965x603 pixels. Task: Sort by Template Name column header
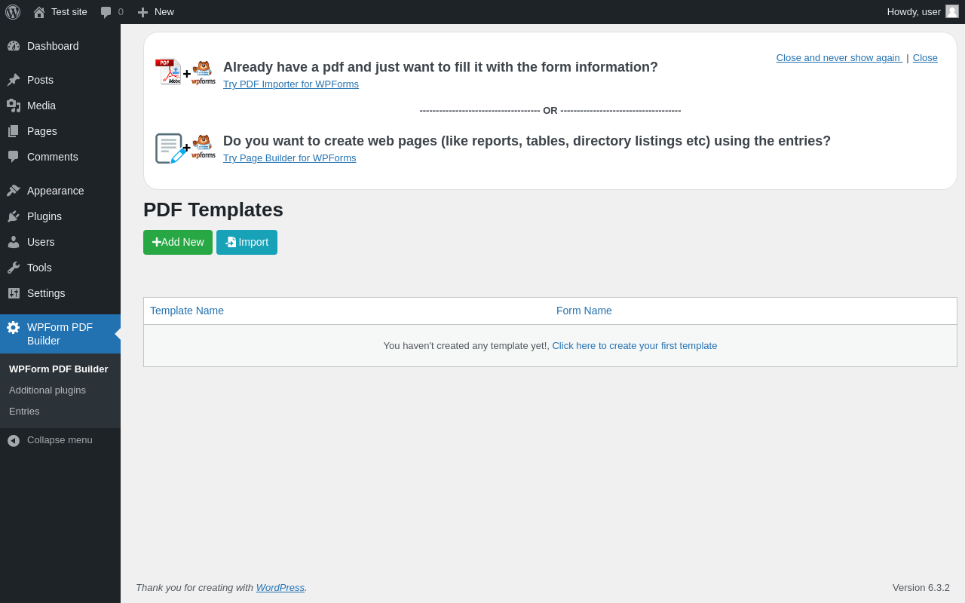pyautogui.click(x=187, y=311)
